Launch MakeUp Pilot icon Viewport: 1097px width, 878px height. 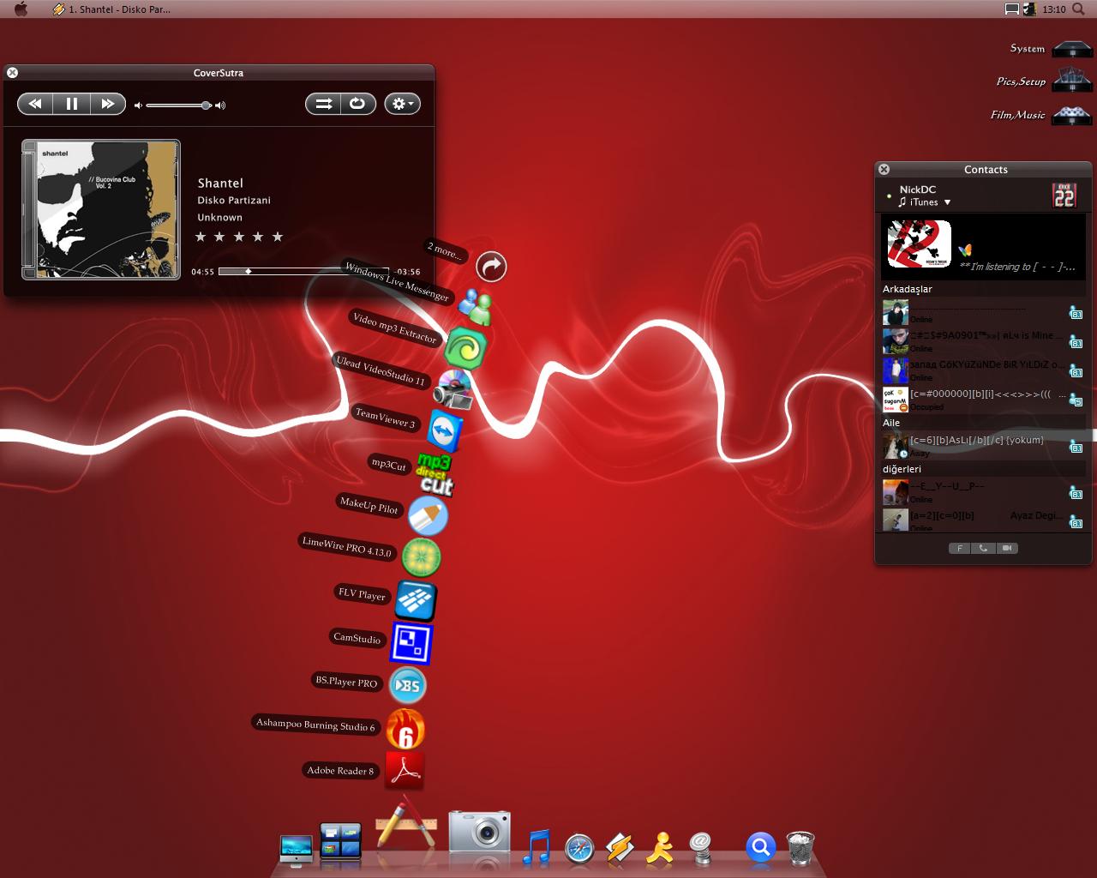coord(428,517)
